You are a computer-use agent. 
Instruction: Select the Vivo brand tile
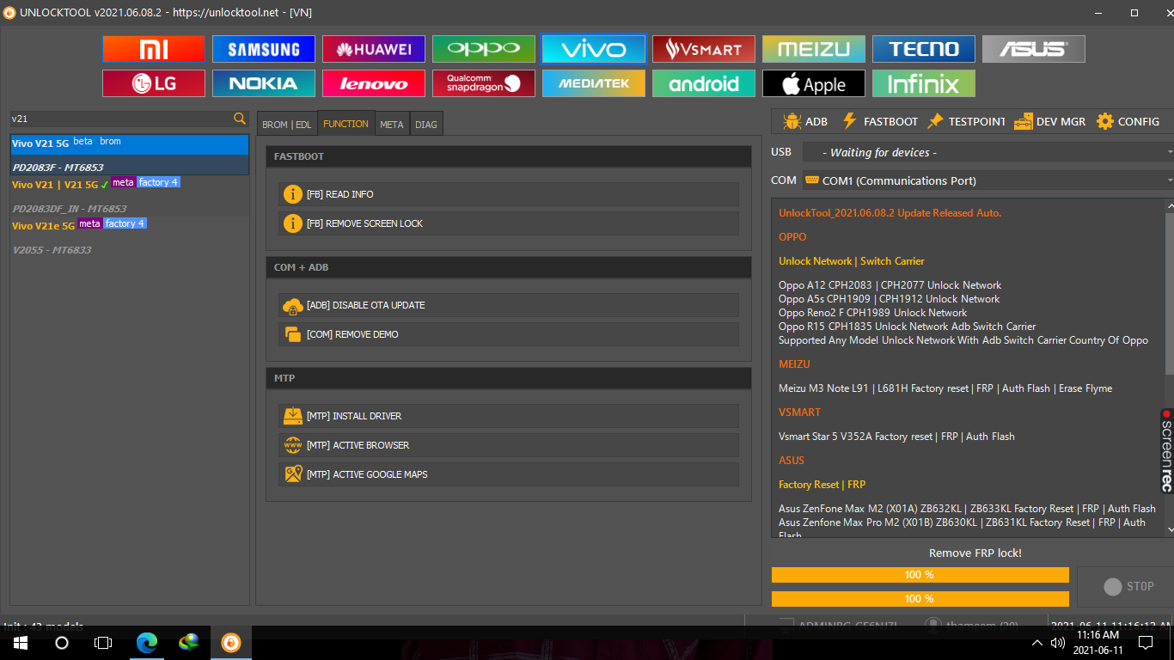pyautogui.click(x=594, y=49)
